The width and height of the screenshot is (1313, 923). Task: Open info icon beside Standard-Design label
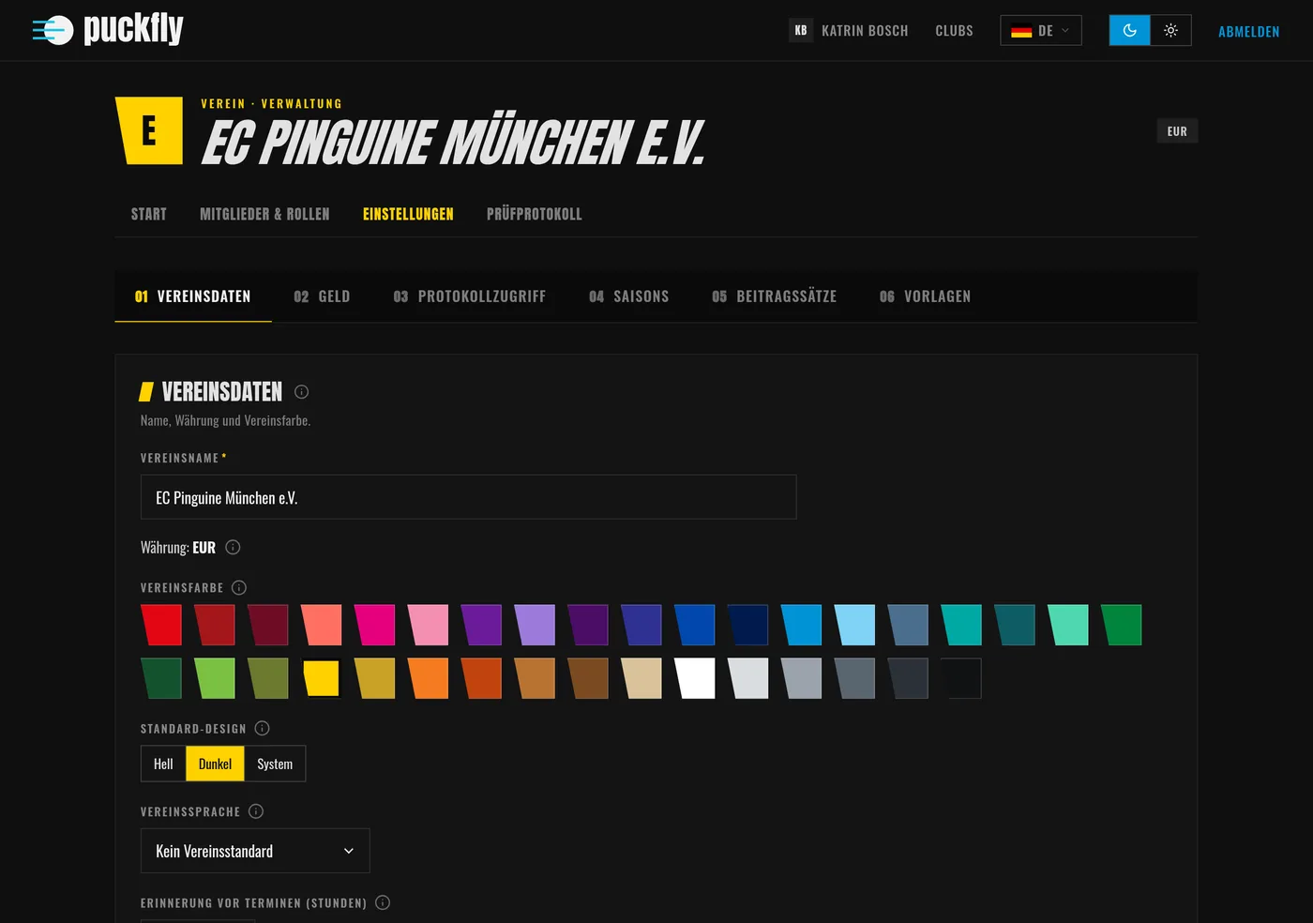[263, 728]
